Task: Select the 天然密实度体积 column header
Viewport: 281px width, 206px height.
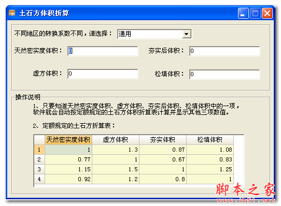Action: click(68, 140)
